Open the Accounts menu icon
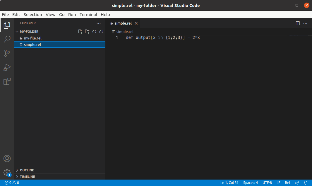The height and width of the screenshot is (186, 312). pyautogui.click(x=7, y=159)
